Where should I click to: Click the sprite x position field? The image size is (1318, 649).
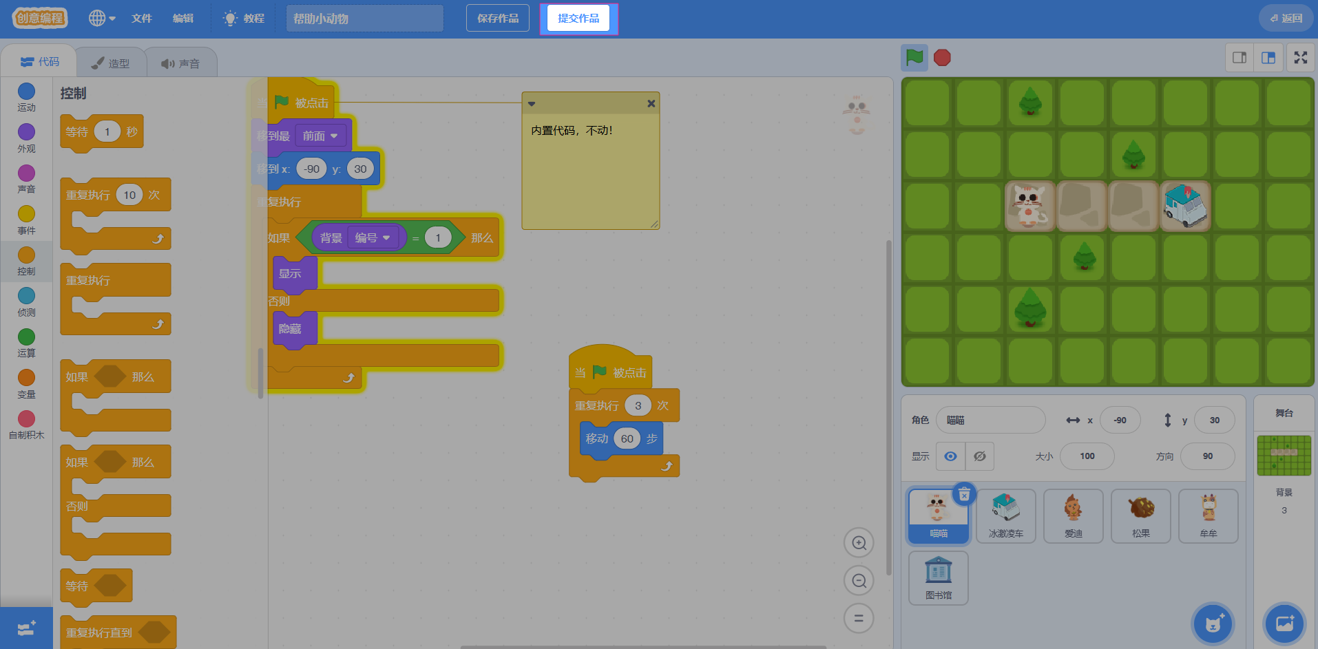click(1120, 420)
